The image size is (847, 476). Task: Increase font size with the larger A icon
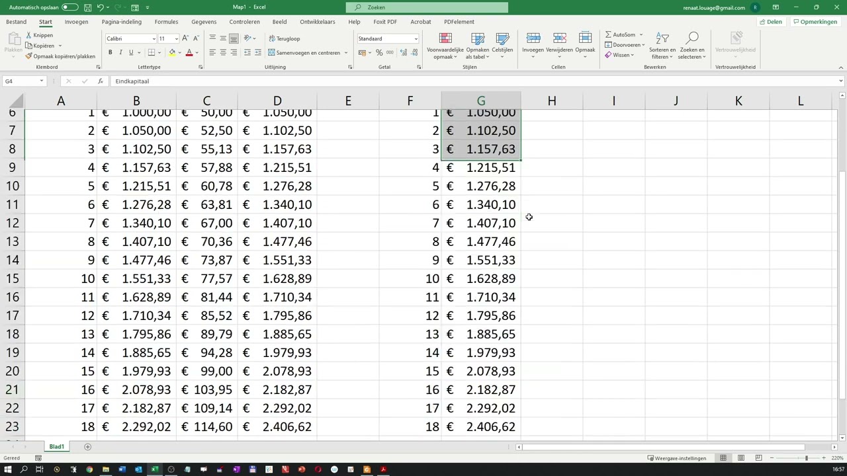point(185,38)
